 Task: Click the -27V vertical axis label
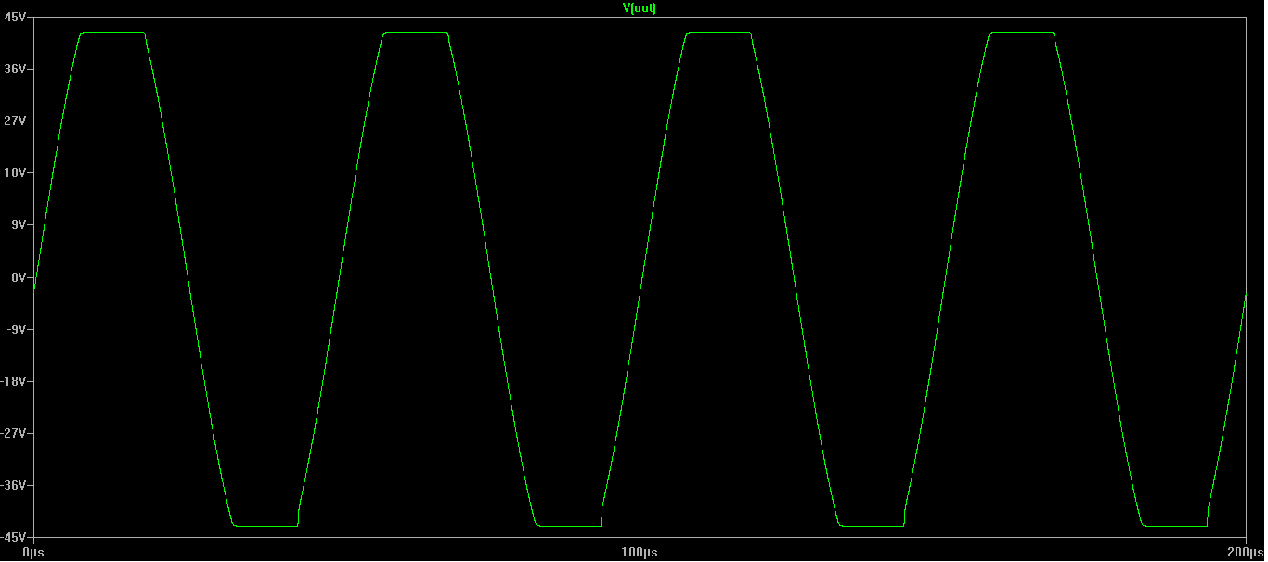pyautogui.click(x=16, y=432)
